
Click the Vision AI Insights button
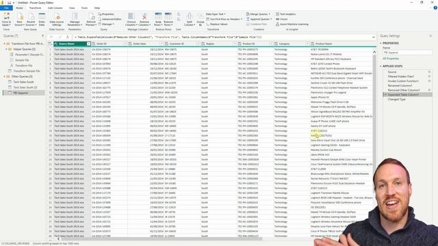click(x=281, y=19)
